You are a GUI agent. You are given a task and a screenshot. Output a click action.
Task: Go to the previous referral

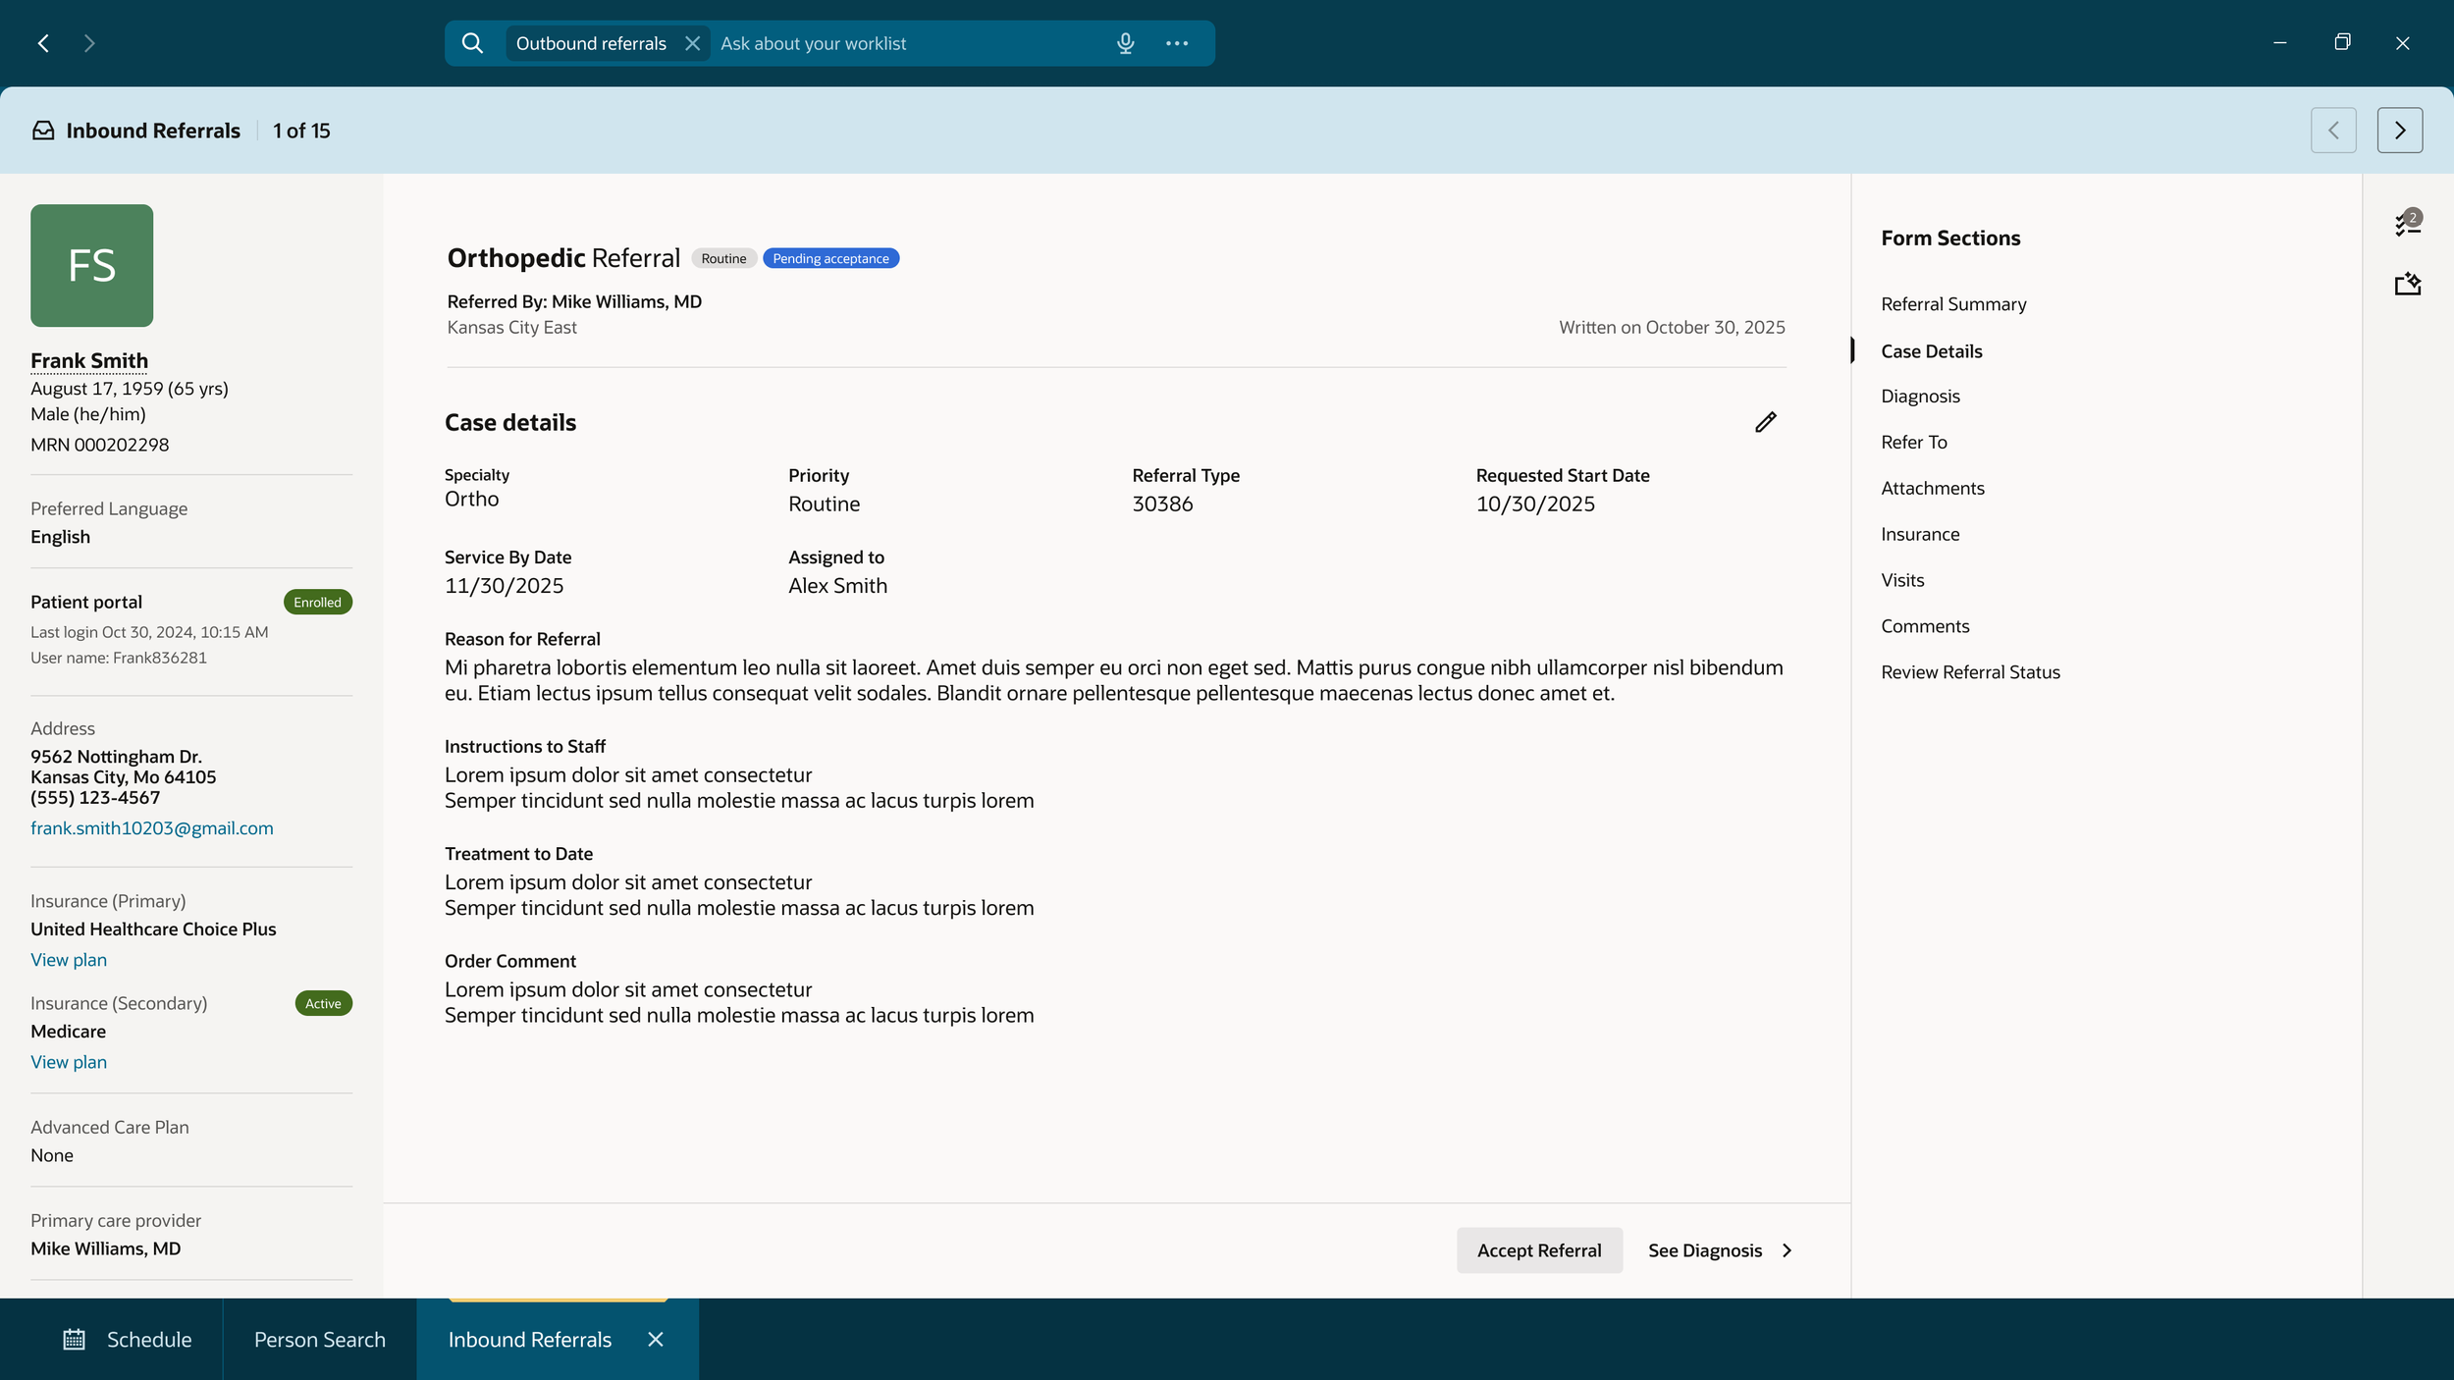click(x=2333, y=131)
